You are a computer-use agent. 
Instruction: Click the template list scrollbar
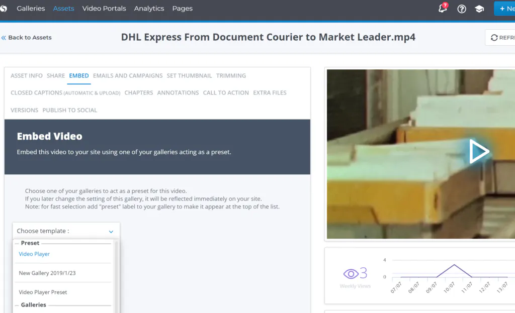click(x=116, y=276)
